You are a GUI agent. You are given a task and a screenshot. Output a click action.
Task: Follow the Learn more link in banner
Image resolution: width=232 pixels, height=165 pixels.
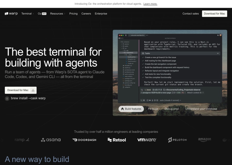point(150,4)
